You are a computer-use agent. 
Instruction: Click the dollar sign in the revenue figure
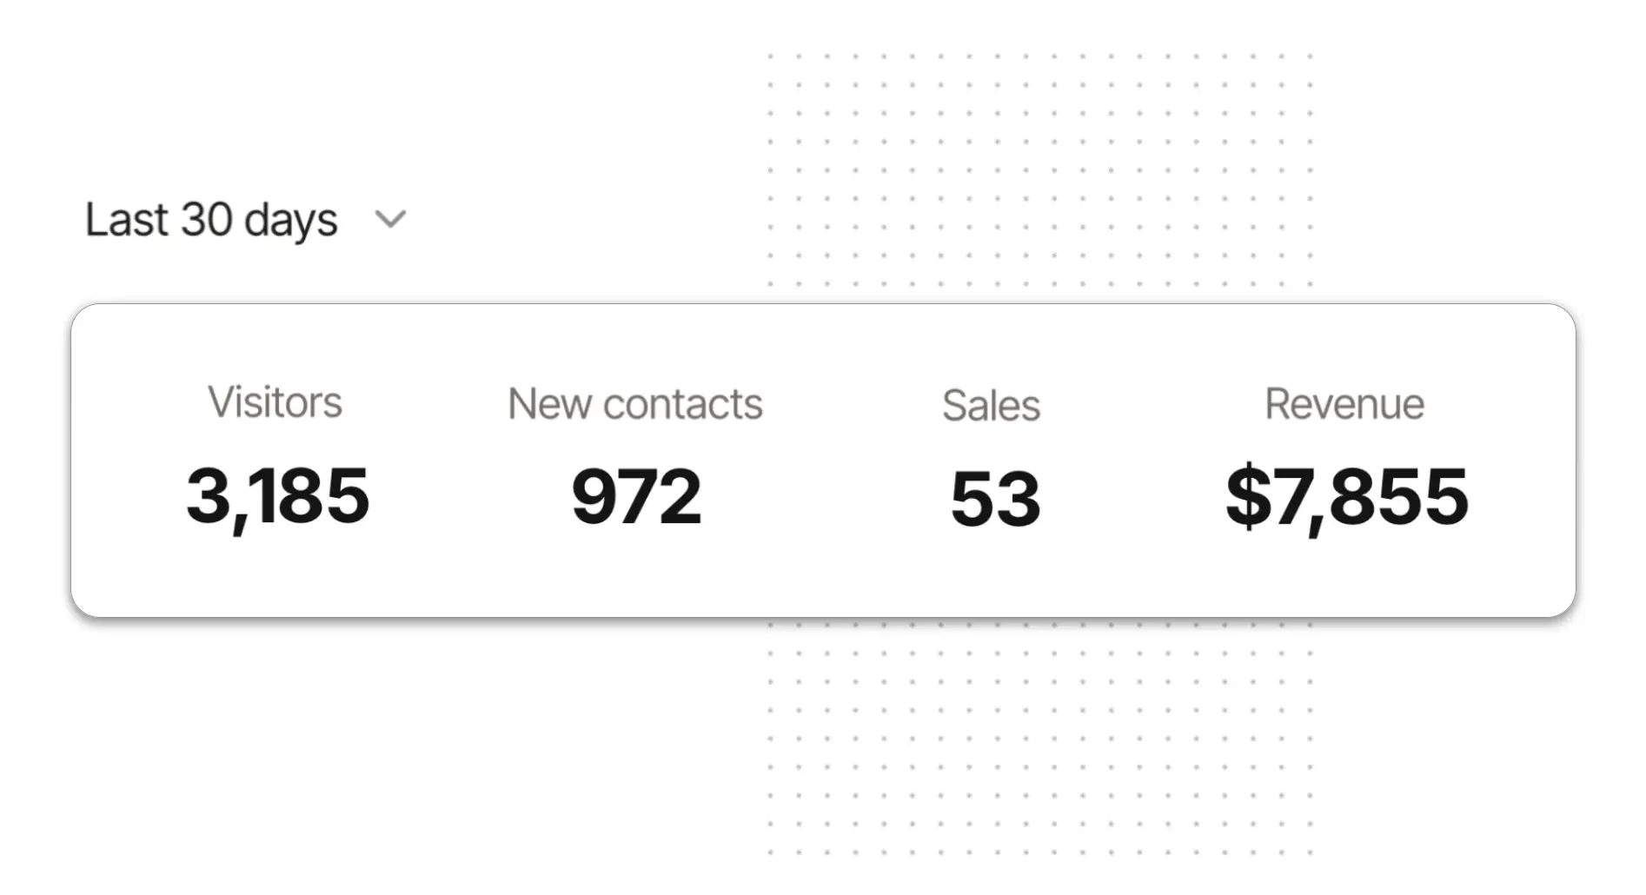[1248, 496]
